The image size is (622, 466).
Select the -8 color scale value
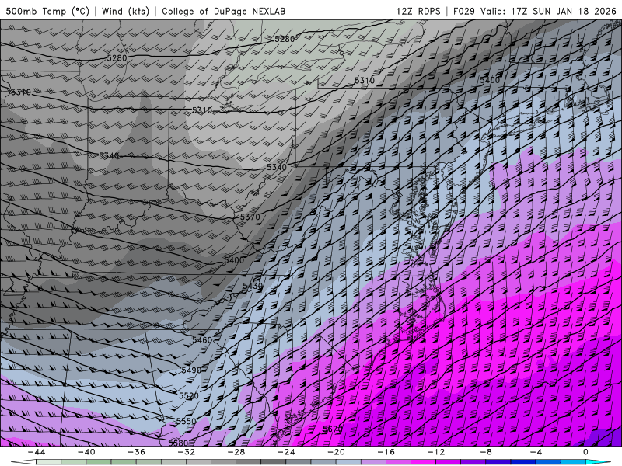(486, 452)
